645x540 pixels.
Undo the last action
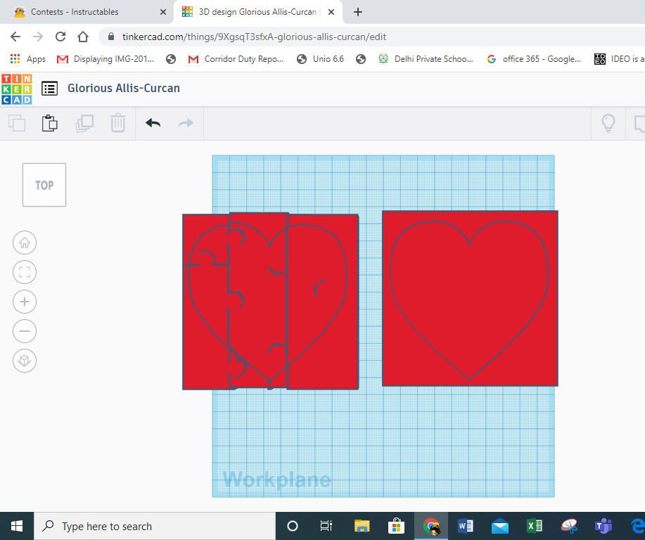tap(153, 123)
